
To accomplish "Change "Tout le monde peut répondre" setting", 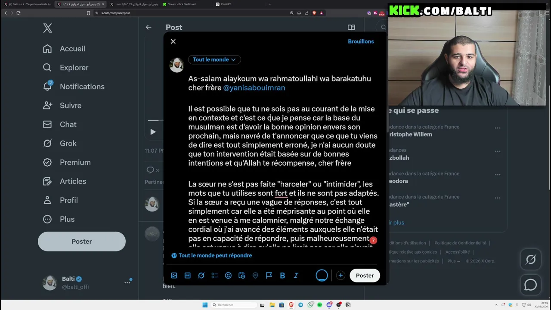I will tap(211, 255).
